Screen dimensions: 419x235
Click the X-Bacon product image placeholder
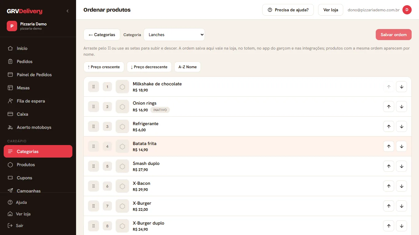coord(122,186)
